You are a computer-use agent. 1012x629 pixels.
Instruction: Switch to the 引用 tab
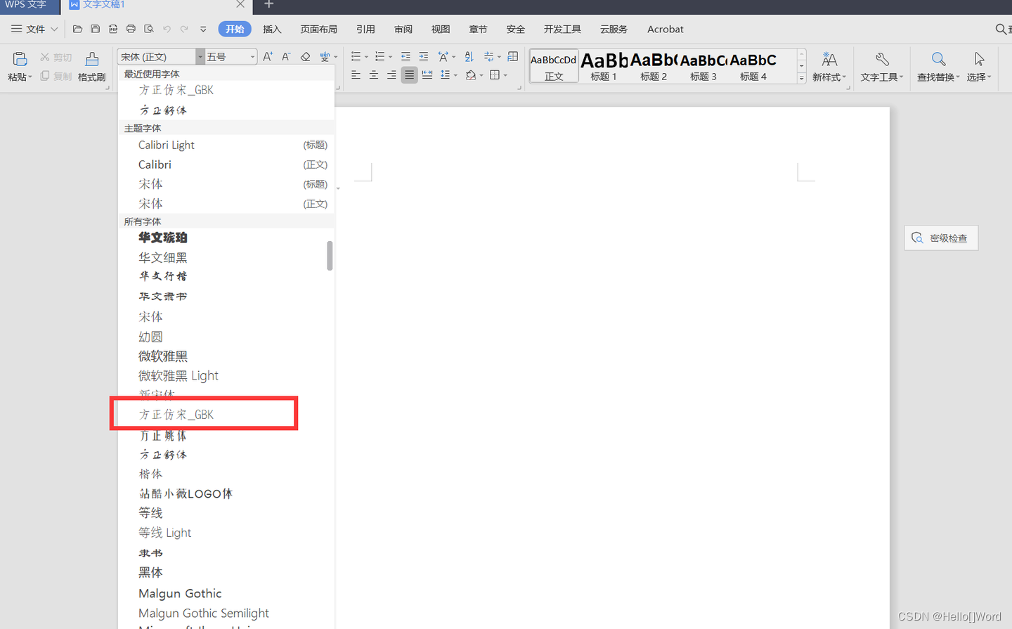pos(365,29)
